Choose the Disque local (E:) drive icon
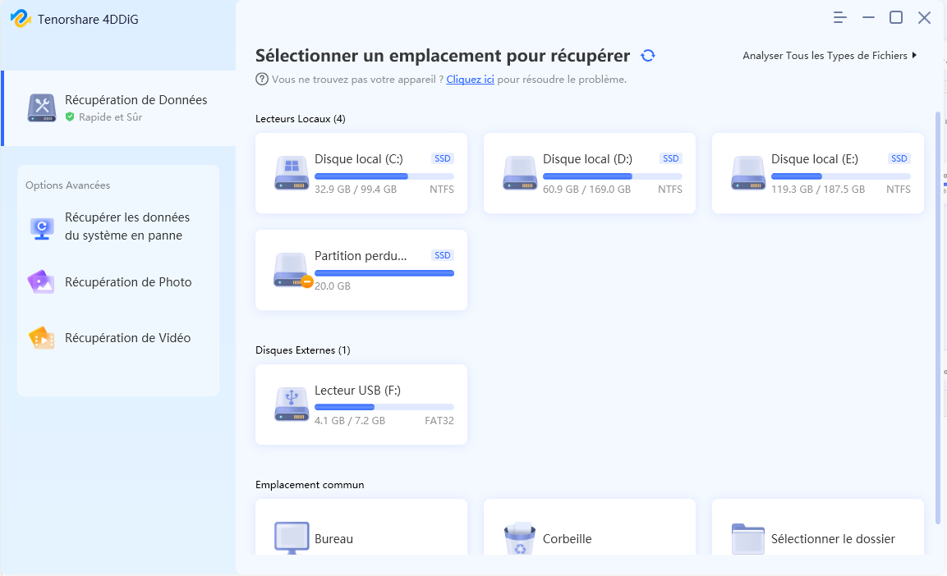Screen dimensions: 947x576 point(747,173)
